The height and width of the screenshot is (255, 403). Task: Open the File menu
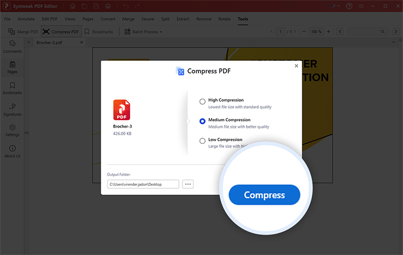click(x=7, y=19)
